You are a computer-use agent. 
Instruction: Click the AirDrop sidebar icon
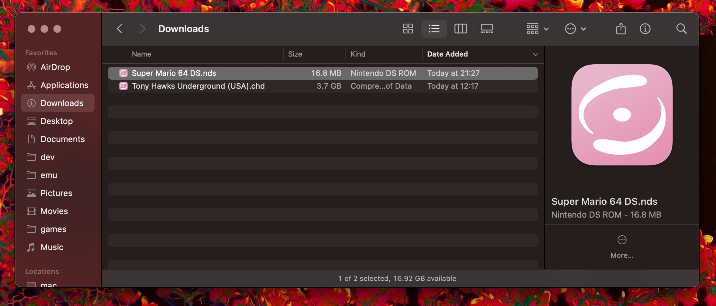[x=31, y=67]
